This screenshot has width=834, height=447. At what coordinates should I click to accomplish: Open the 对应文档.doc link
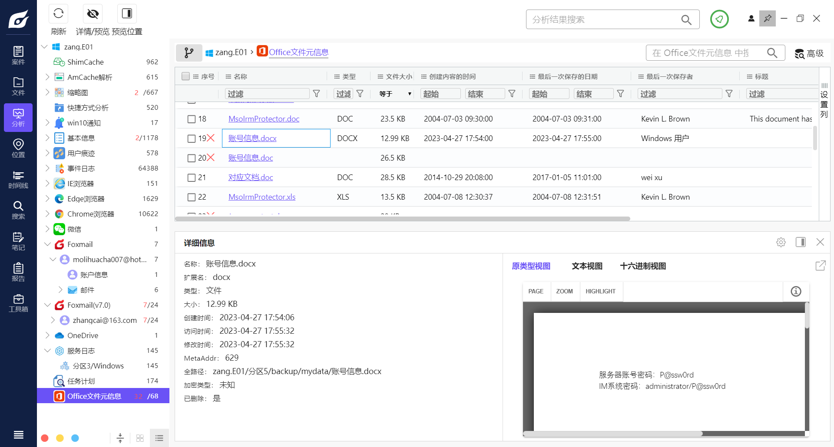[x=251, y=177]
